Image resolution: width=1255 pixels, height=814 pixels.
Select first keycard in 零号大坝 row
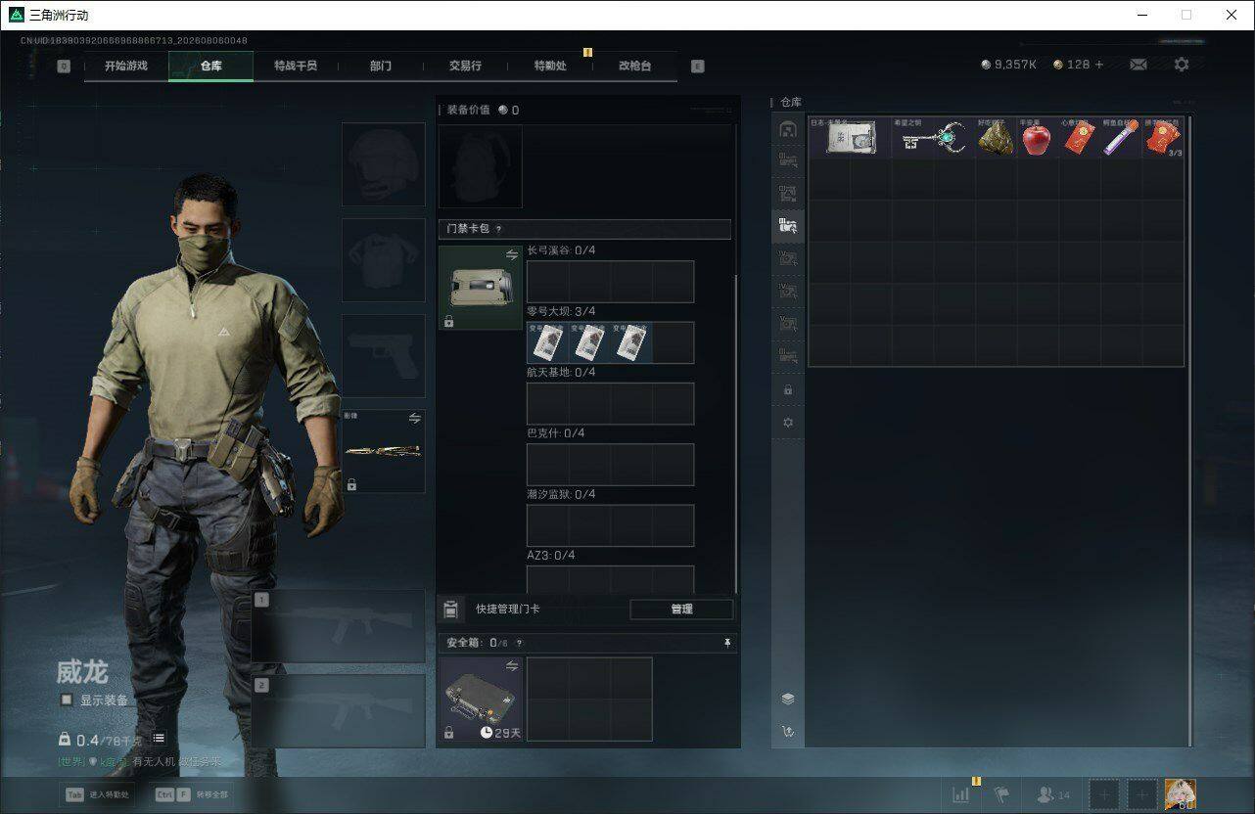547,342
